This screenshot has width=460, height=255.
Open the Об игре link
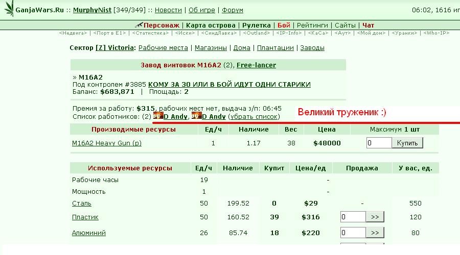point(201,10)
